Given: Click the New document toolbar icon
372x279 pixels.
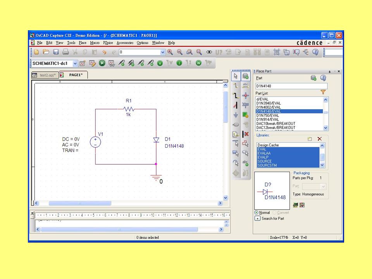Looking at the screenshot, I should (x=36, y=52).
